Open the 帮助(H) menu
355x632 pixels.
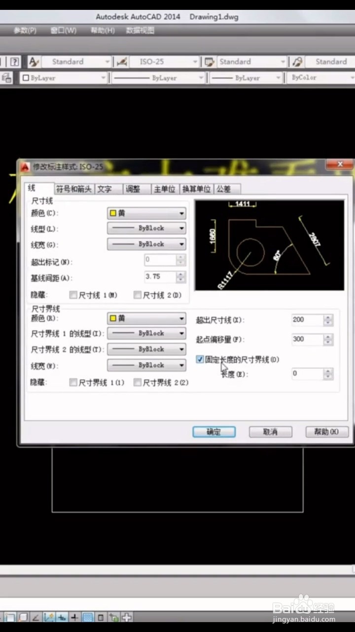(x=103, y=30)
